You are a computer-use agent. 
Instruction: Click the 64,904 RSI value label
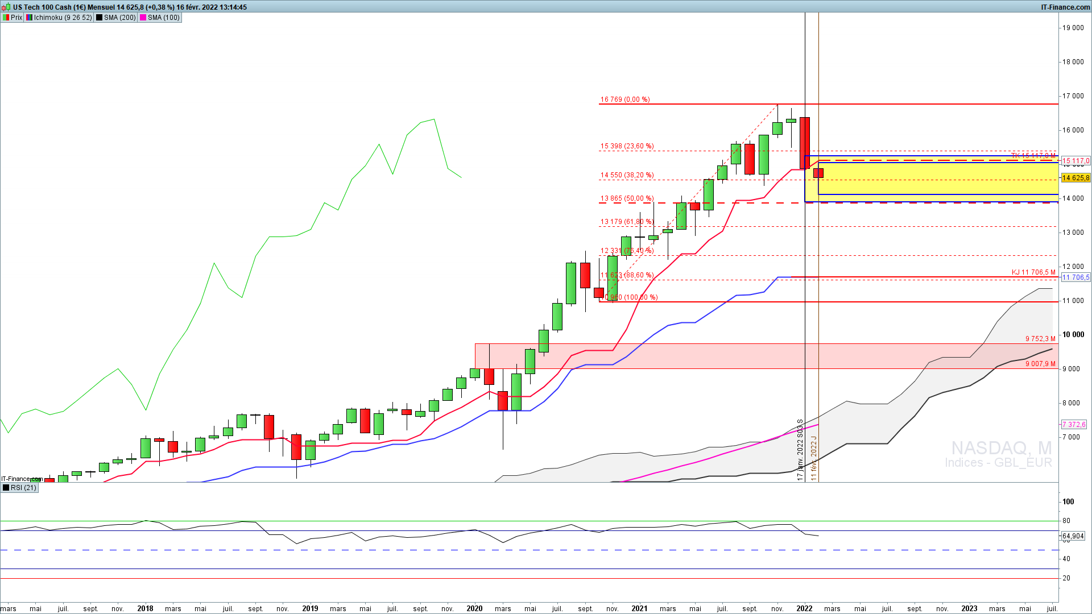[x=1073, y=536]
